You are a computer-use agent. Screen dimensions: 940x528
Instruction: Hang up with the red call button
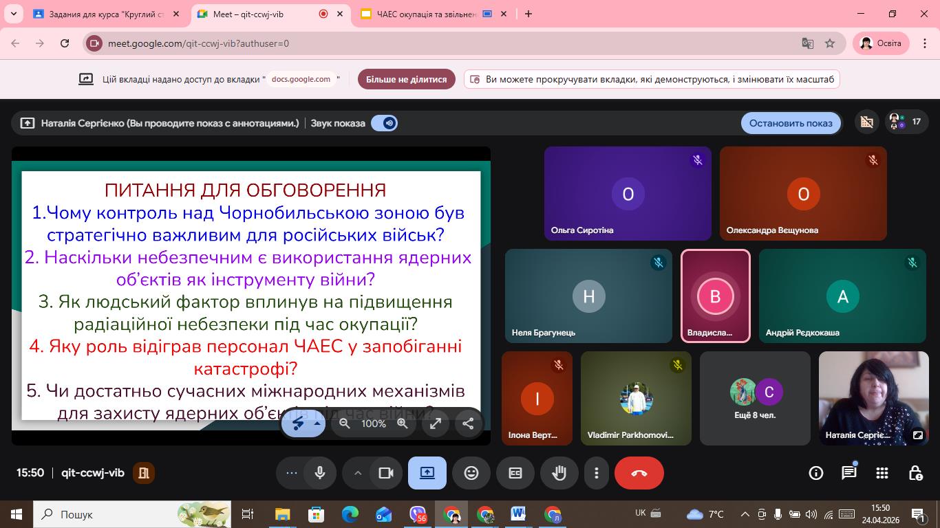click(x=639, y=473)
